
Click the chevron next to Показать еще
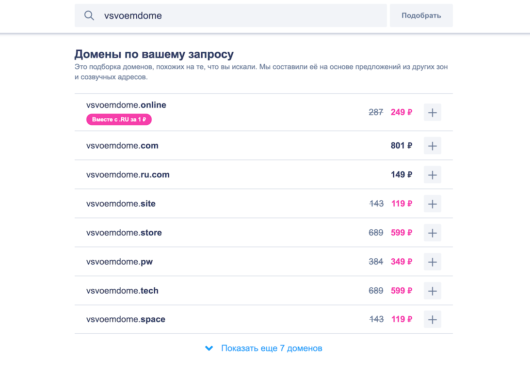(209, 348)
